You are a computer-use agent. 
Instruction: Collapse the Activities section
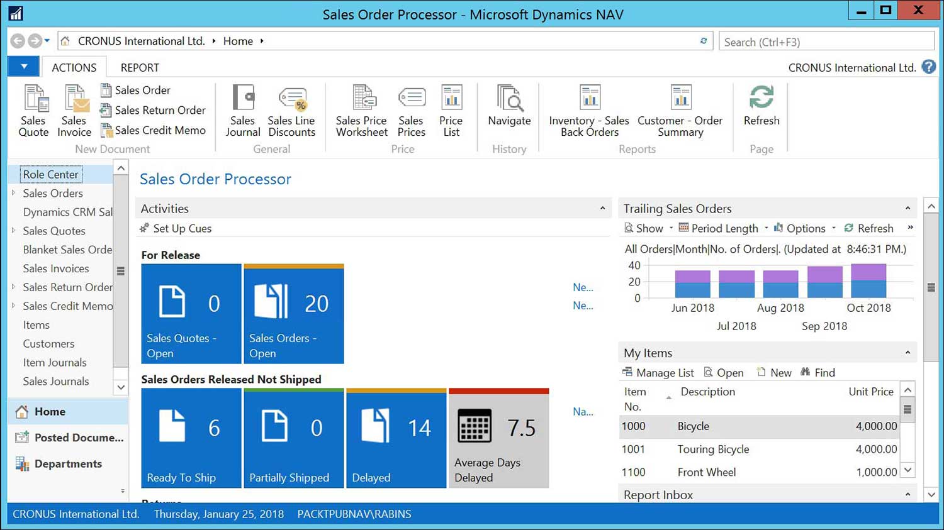[602, 207]
